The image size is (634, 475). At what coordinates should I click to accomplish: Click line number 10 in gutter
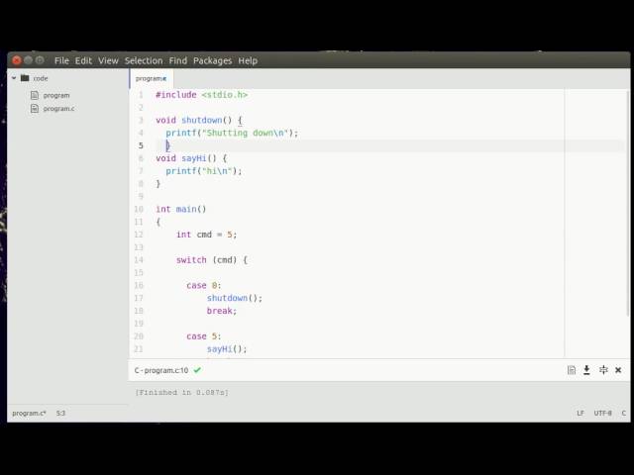139,209
